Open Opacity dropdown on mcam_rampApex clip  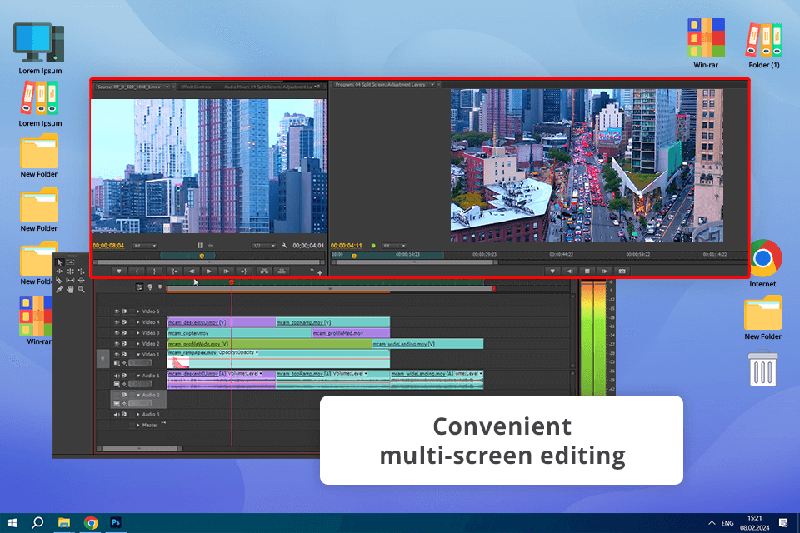[x=238, y=352]
